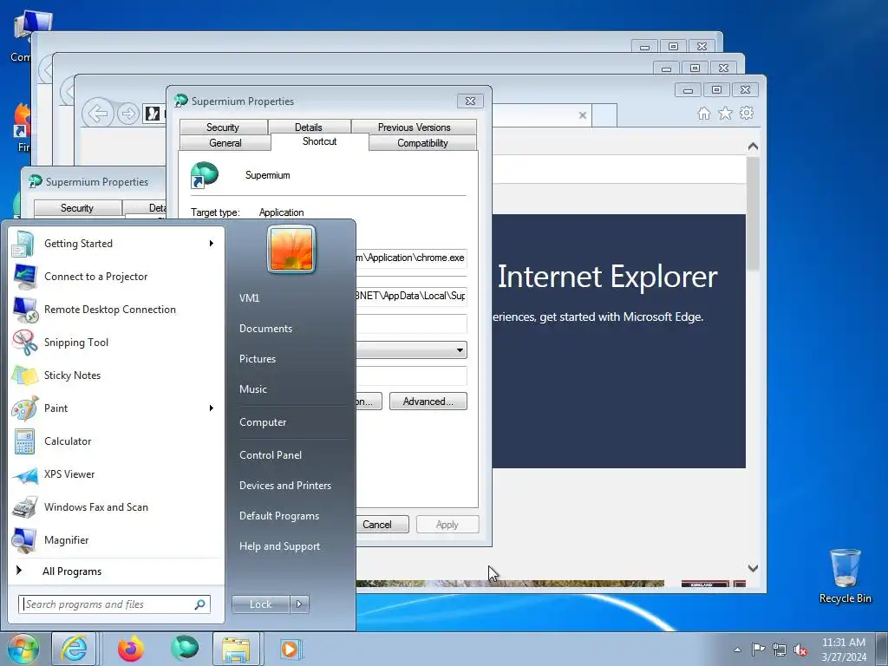Switch to the Details tab
This screenshot has height=666, width=888.
point(309,127)
